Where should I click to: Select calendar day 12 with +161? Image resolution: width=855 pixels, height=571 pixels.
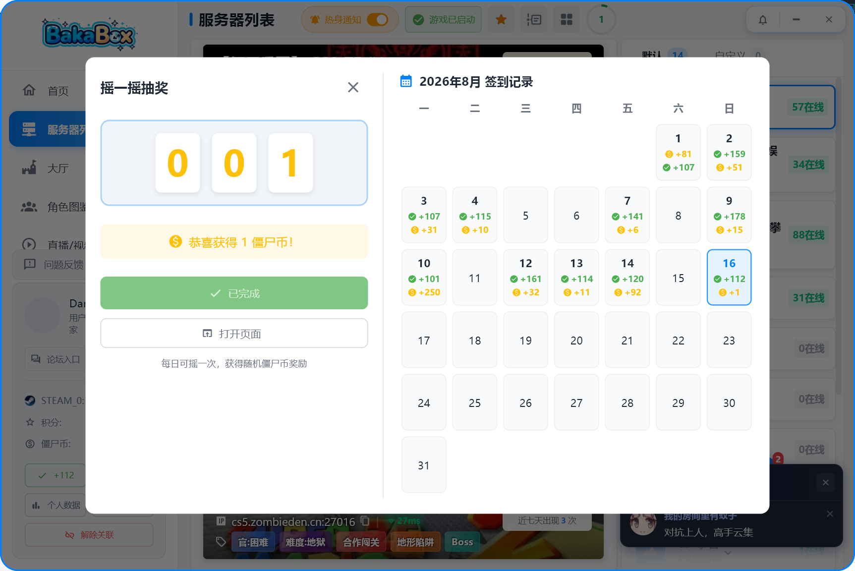coord(525,278)
